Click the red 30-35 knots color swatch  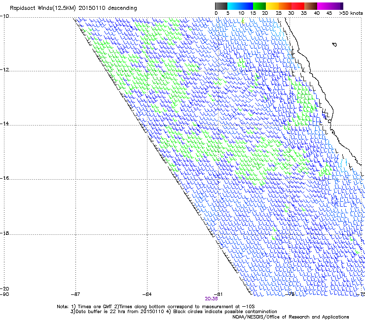click(x=298, y=6)
